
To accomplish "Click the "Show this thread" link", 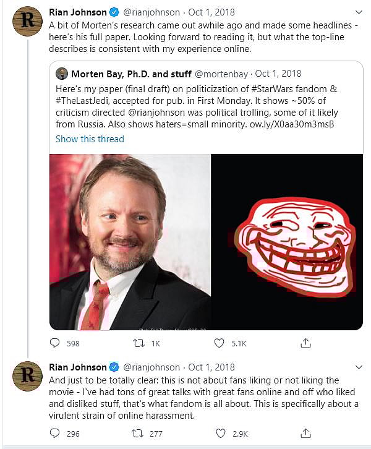I will coord(90,139).
